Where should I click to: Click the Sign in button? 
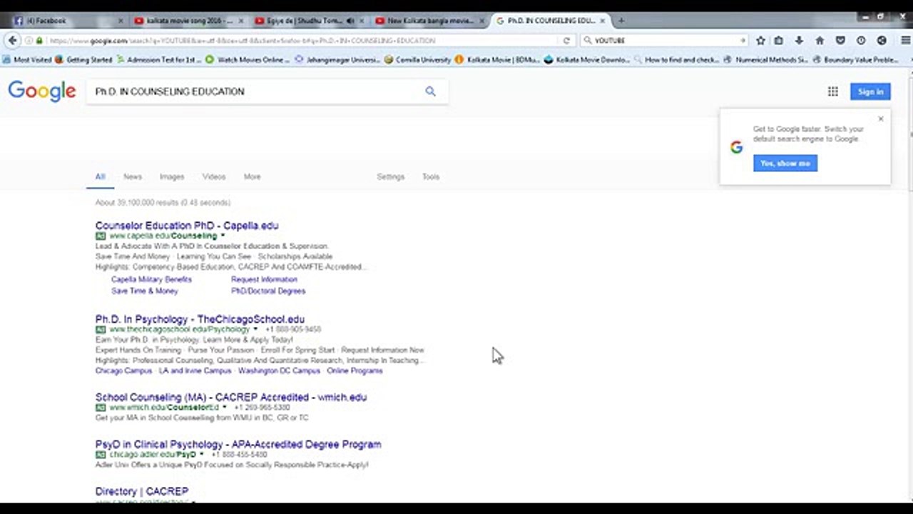point(870,91)
